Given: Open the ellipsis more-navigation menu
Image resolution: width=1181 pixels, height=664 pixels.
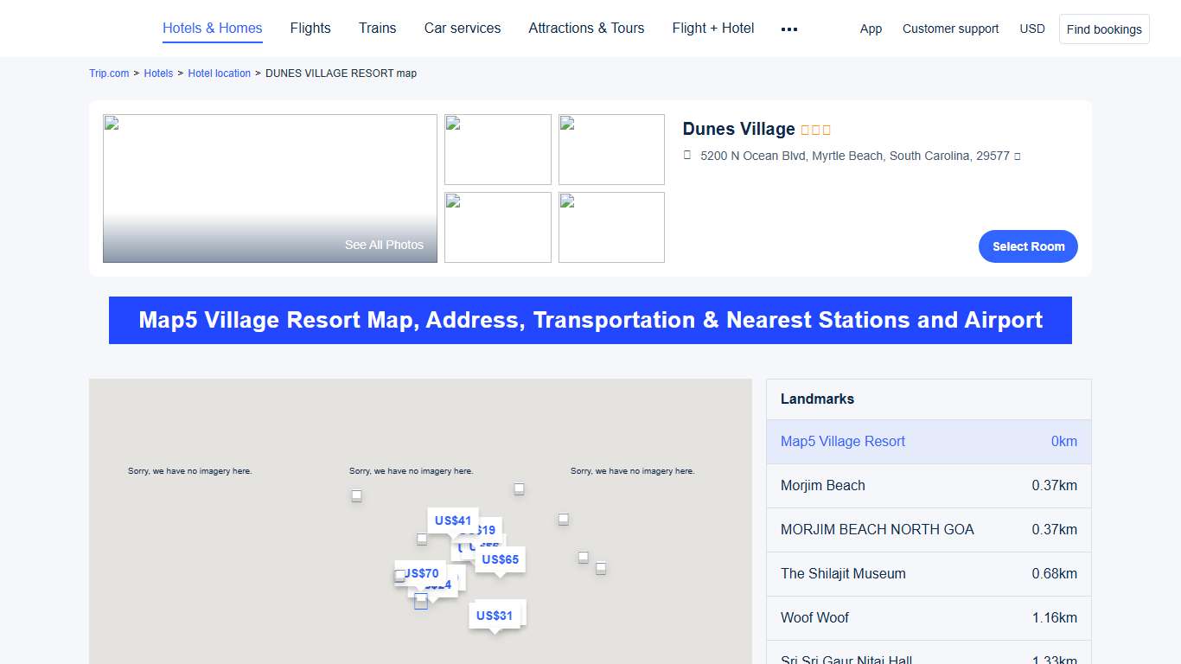Looking at the screenshot, I should [788, 29].
